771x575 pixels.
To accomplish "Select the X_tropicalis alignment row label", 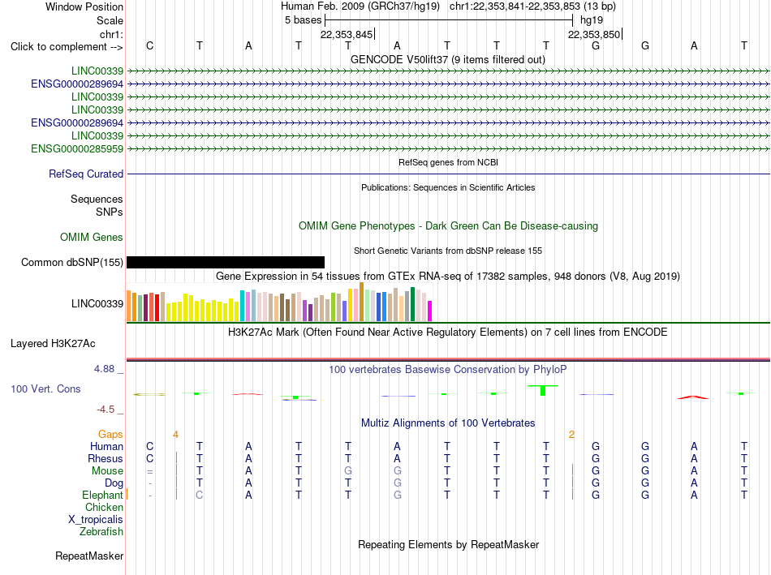I will [x=96, y=520].
